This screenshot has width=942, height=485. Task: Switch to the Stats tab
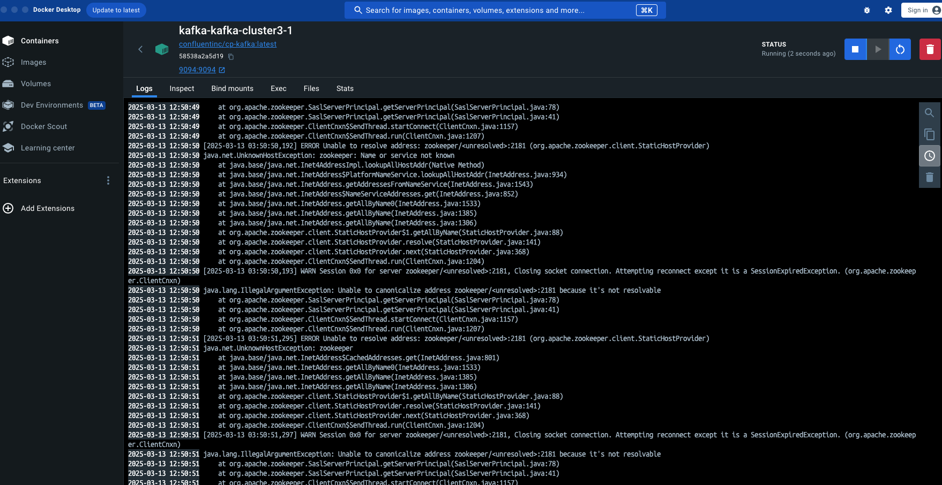pos(345,88)
